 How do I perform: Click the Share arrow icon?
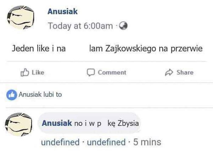169,72
